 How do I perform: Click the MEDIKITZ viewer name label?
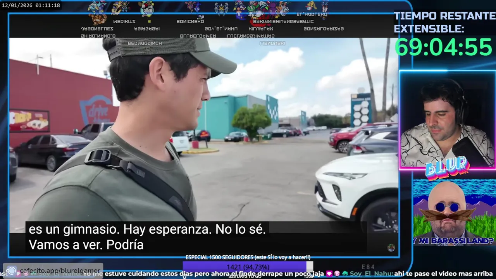point(124,21)
